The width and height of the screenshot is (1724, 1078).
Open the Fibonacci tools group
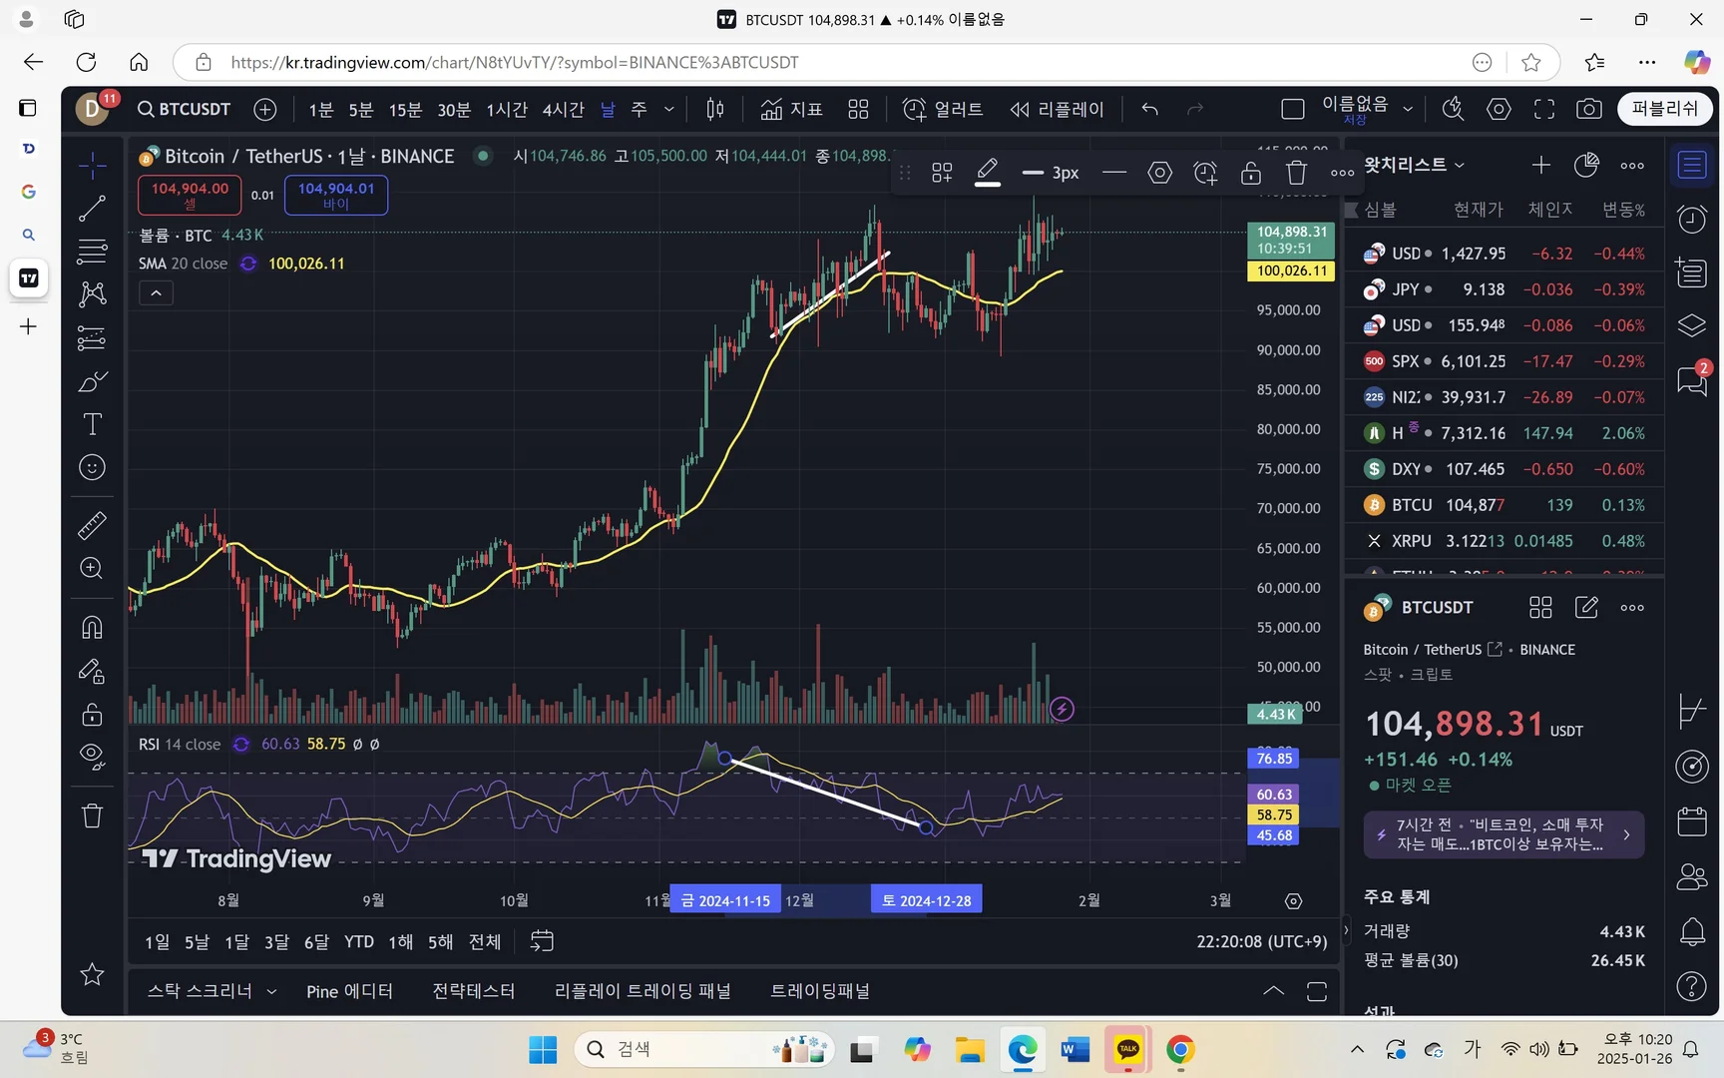92,251
